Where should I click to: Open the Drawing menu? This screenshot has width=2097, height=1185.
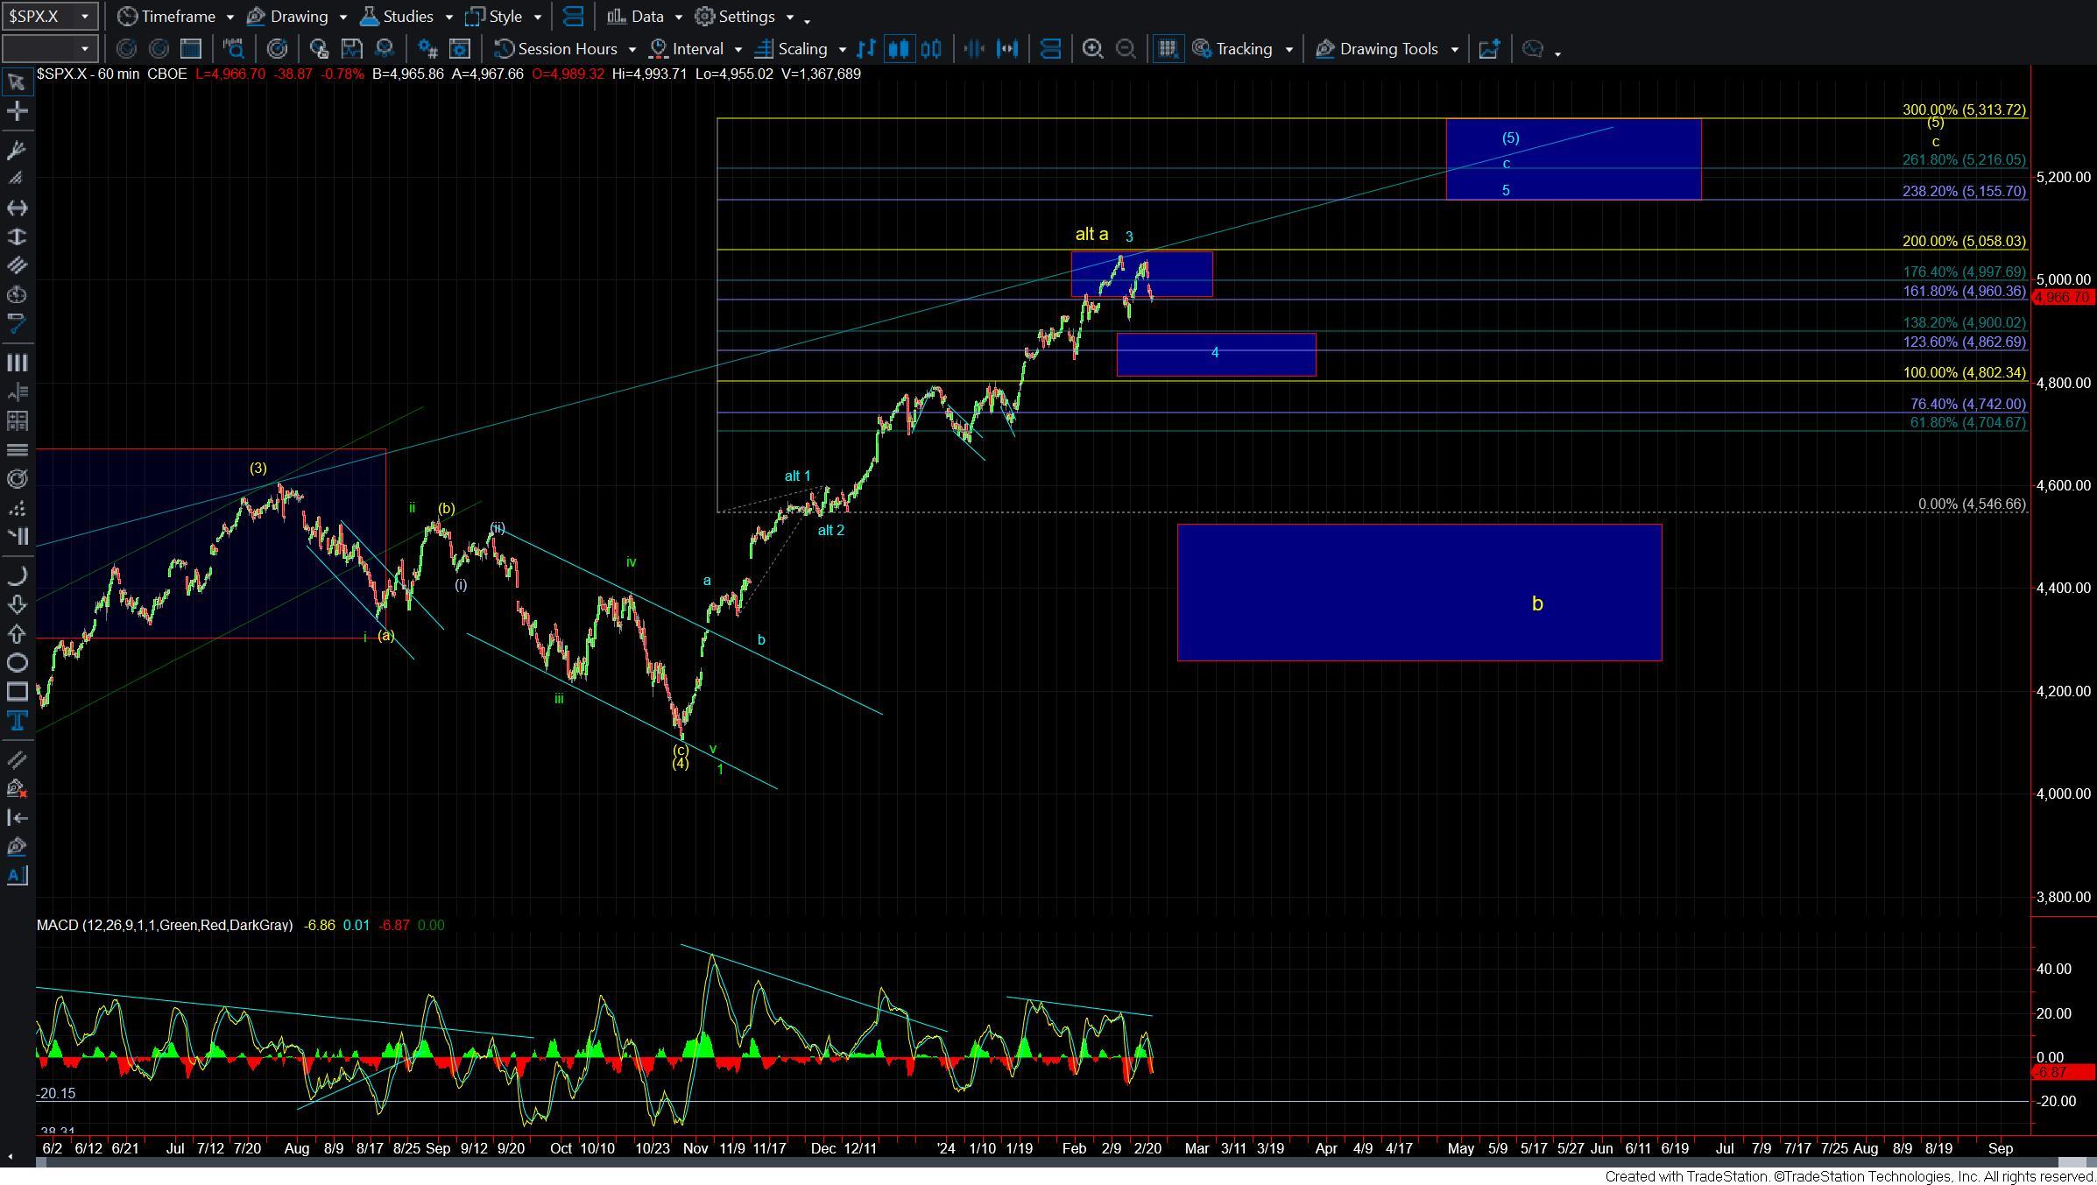click(x=296, y=17)
